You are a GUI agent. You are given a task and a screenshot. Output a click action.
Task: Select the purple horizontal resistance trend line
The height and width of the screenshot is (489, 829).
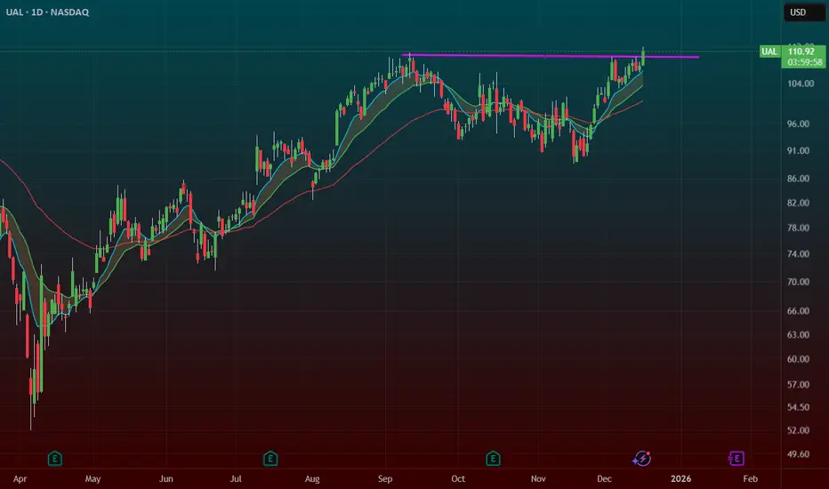coord(550,55)
